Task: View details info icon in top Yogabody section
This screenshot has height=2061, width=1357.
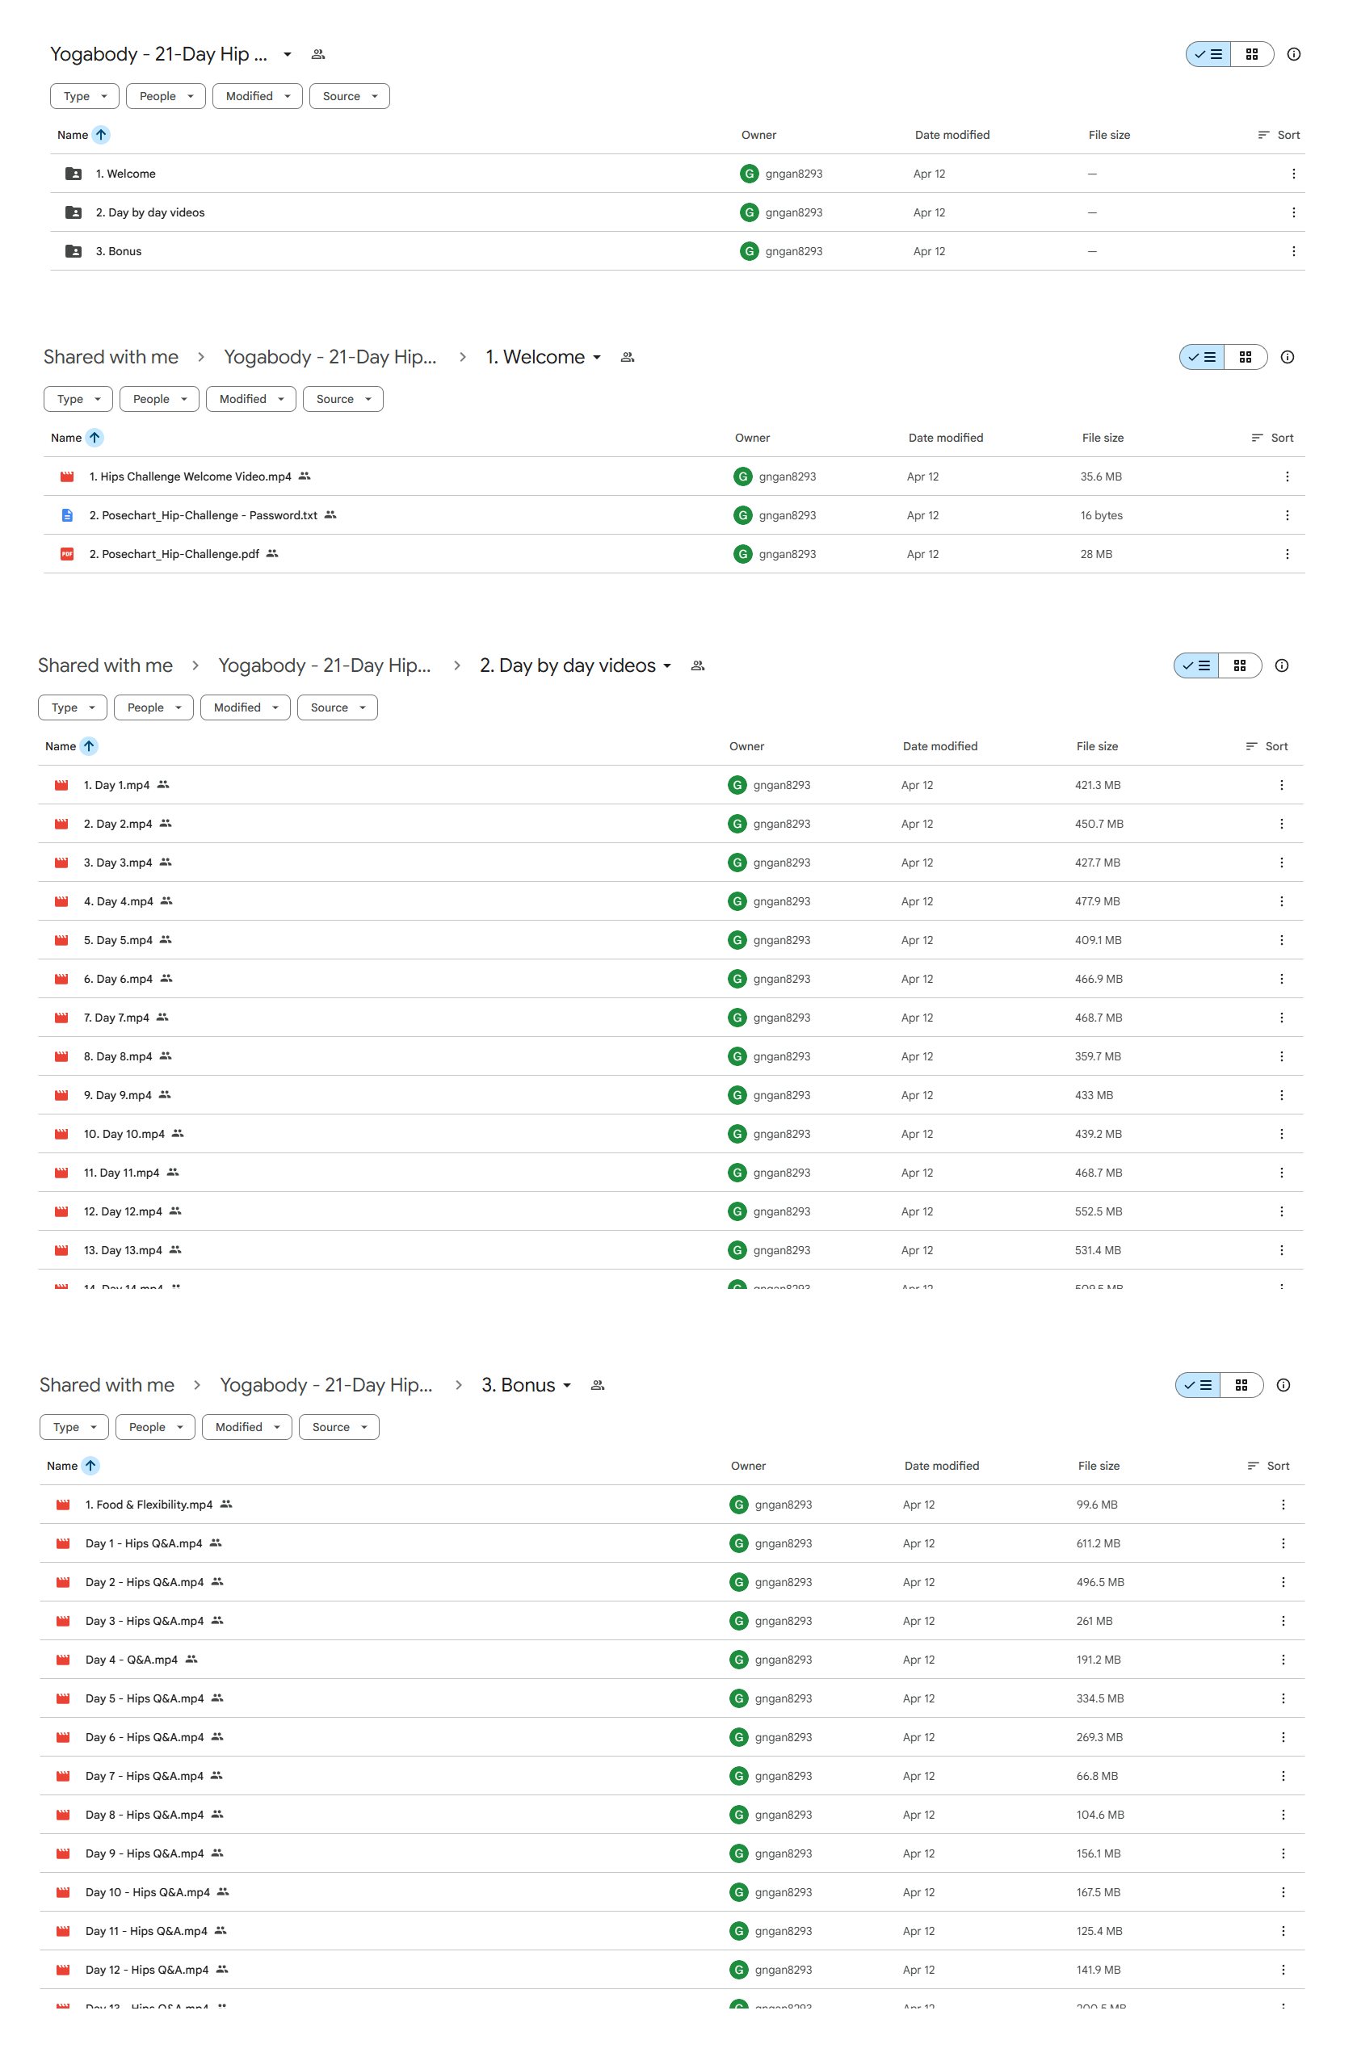Action: pos(1293,55)
